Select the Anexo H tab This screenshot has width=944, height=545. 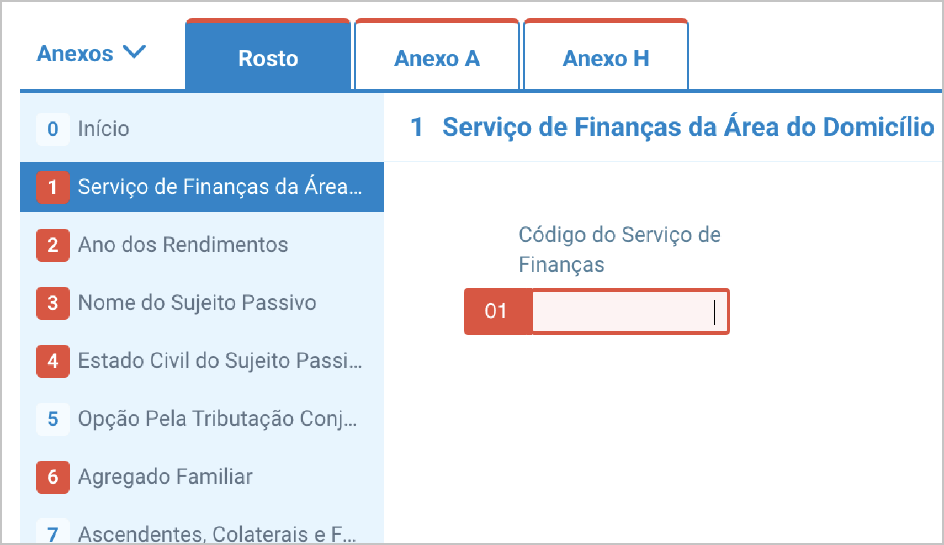click(x=606, y=58)
